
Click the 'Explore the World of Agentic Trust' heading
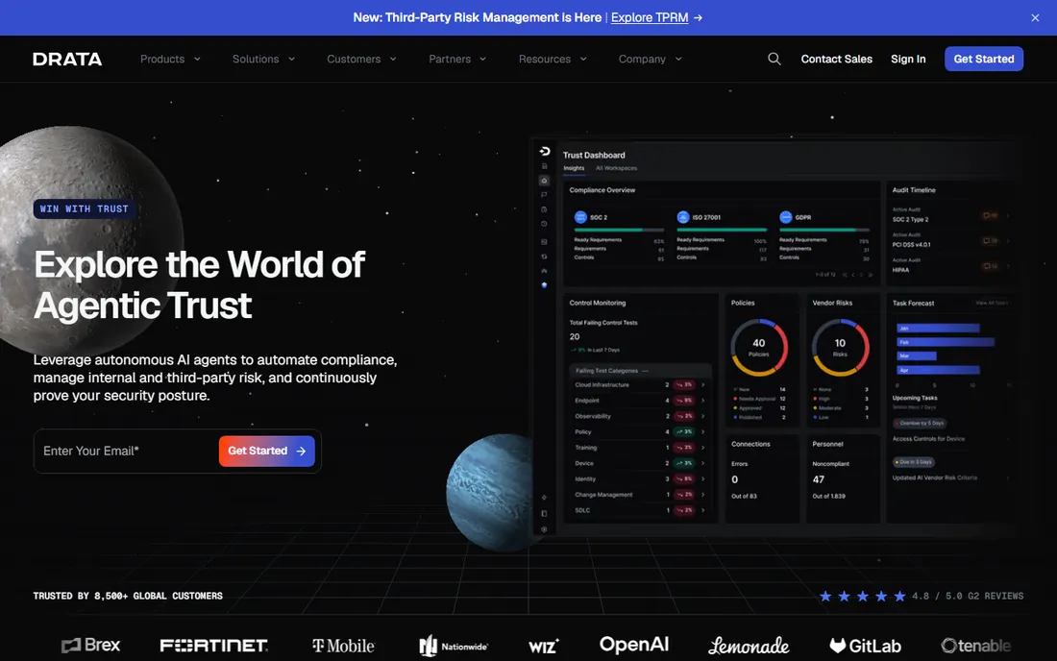[x=200, y=284]
